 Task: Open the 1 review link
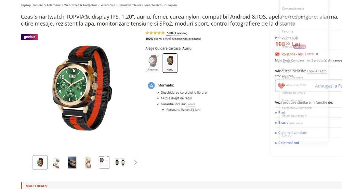pos(177,33)
